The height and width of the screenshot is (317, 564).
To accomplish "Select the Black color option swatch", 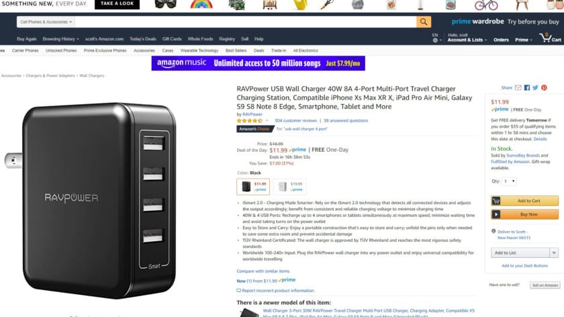I will 253,187.
